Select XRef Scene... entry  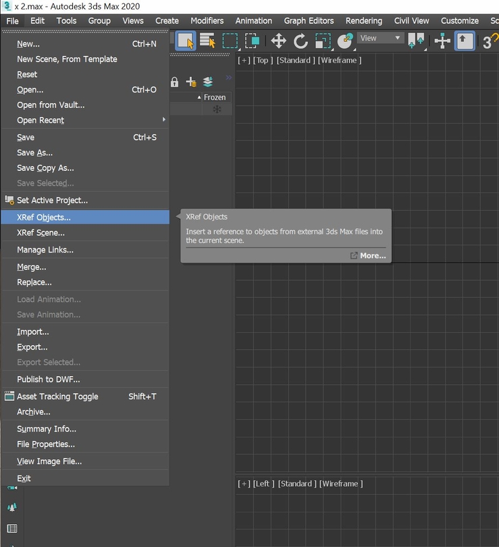[x=86, y=233]
